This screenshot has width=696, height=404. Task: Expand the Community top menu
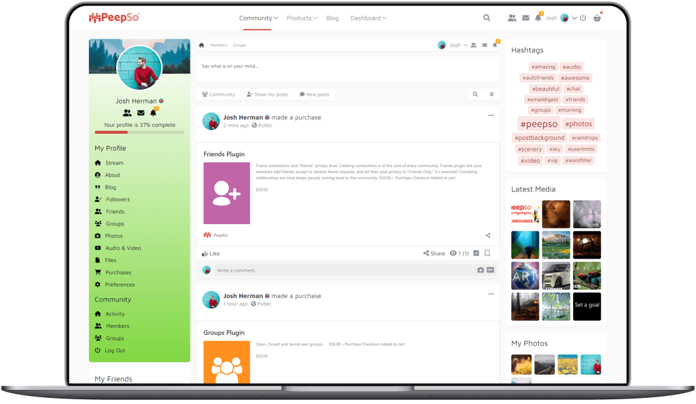[258, 18]
